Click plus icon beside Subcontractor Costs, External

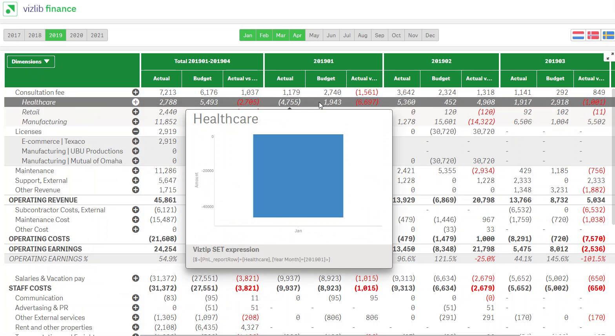136,210
